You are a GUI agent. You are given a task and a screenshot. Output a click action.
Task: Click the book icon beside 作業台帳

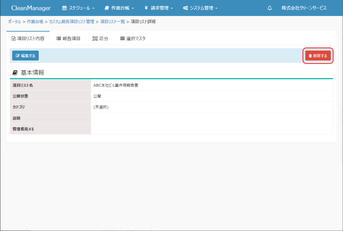click(107, 8)
